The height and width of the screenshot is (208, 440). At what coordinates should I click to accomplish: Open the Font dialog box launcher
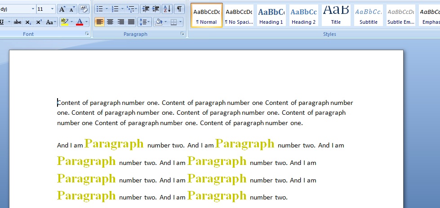pyautogui.click(x=87, y=34)
